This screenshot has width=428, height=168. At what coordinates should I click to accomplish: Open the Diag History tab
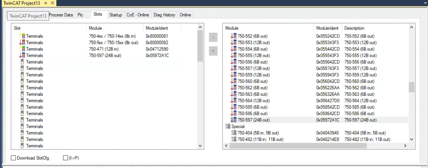[x=164, y=15]
